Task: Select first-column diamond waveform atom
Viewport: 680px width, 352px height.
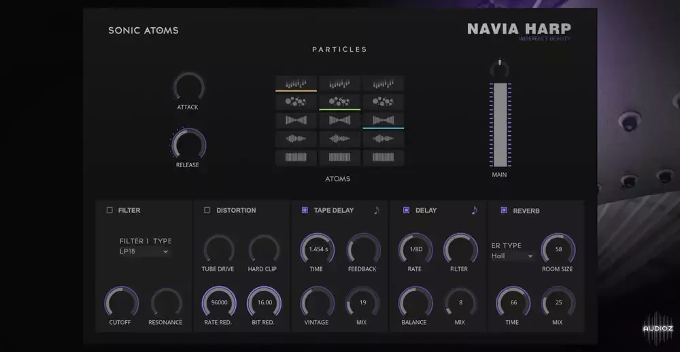Action: tap(296, 139)
